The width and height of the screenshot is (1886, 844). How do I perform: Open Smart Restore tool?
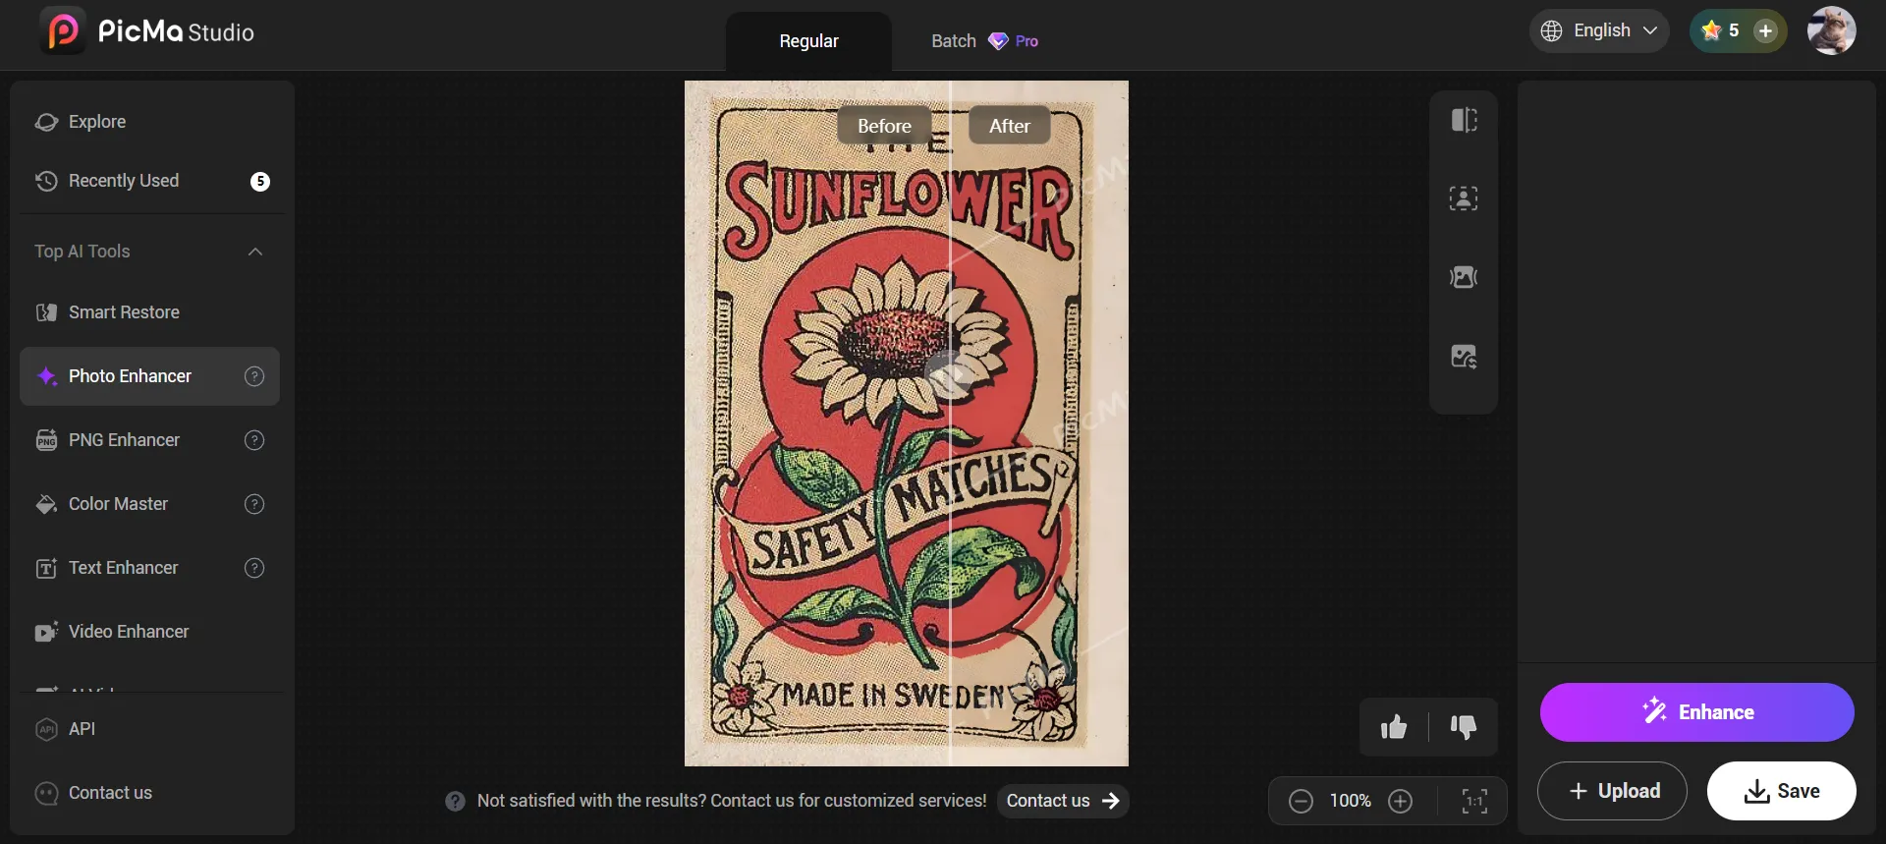click(124, 312)
